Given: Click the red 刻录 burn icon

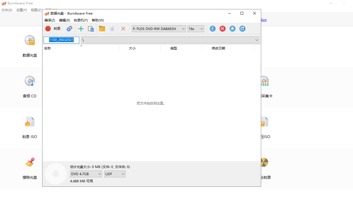Looking at the screenshot, I should (x=48, y=29).
